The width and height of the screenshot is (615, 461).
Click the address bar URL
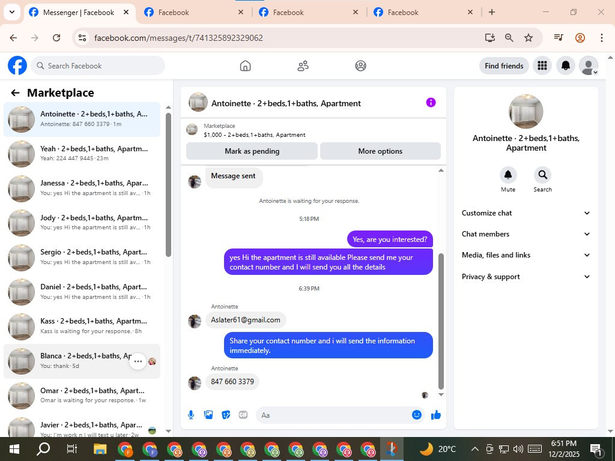point(178,38)
